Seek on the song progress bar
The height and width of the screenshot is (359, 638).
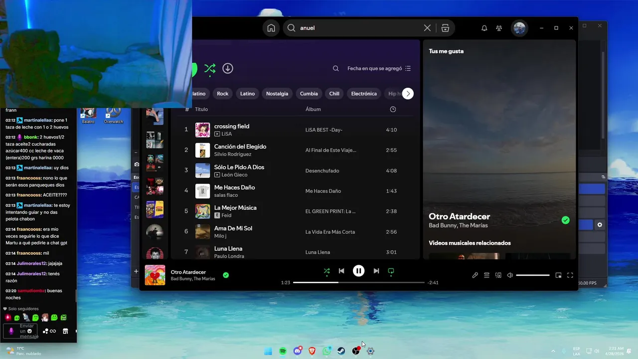tap(359, 282)
